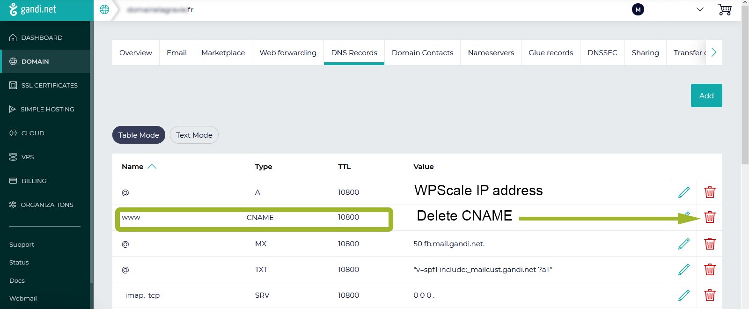The width and height of the screenshot is (749, 309).
Task: Switch to Text Mode view
Action: pyautogui.click(x=194, y=135)
